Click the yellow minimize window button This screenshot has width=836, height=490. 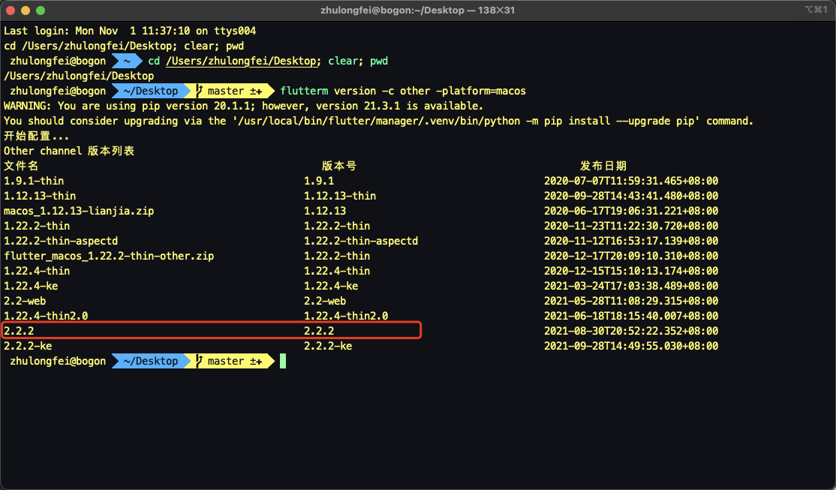click(25, 11)
